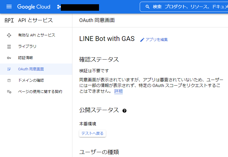The image size is (228, 157).
Task: Click ユーザーの種類 heading
Action: 99,152
